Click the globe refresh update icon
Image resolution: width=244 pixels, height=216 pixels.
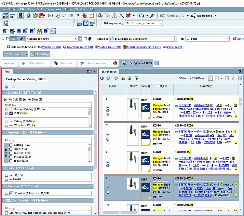tap(29, 16)
